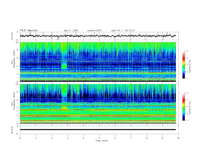
Task: Click the "-3" tick on ch.1 colorbar
Action: click(187, 51)
